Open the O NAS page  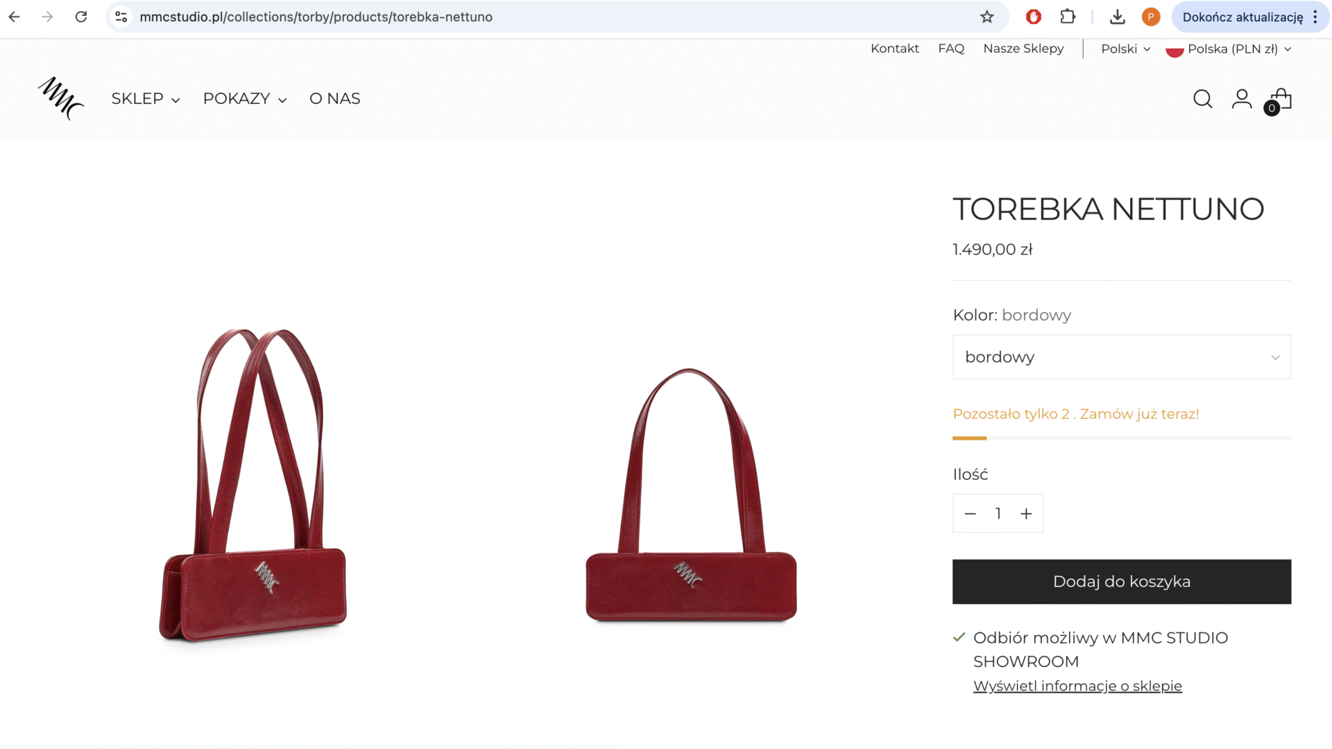(334, 98)
